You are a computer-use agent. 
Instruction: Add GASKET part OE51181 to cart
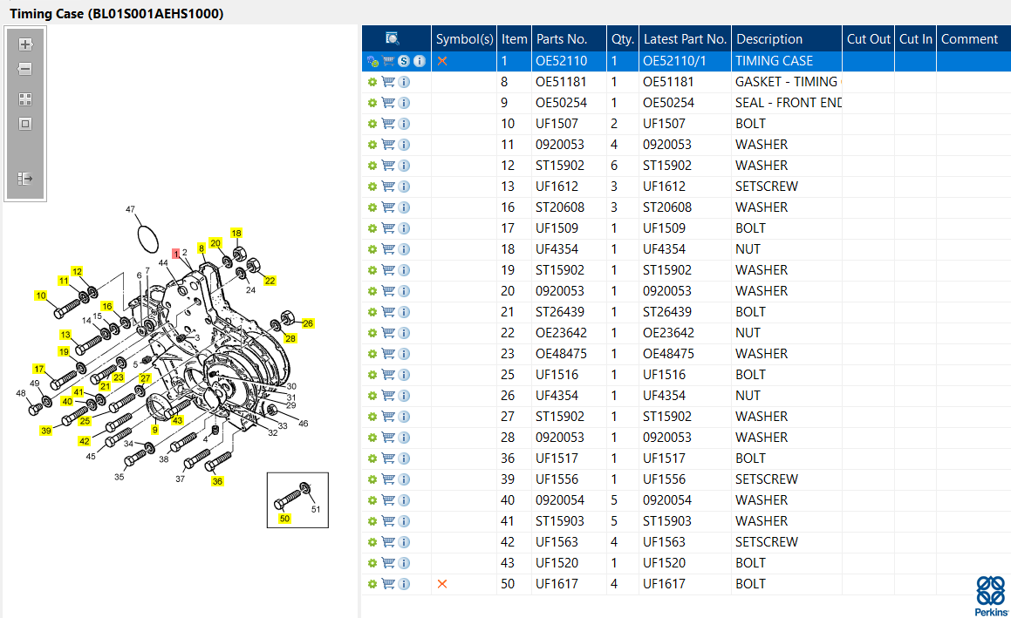388,82
